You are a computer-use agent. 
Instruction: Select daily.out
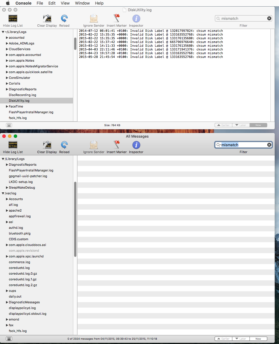pyautogui.click(x=15, y=296)
